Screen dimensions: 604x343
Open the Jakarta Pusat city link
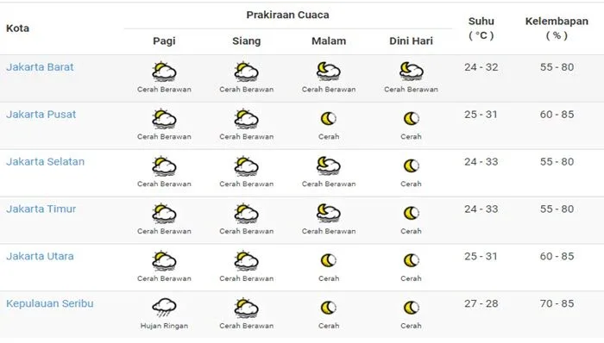tap(41, 115)
